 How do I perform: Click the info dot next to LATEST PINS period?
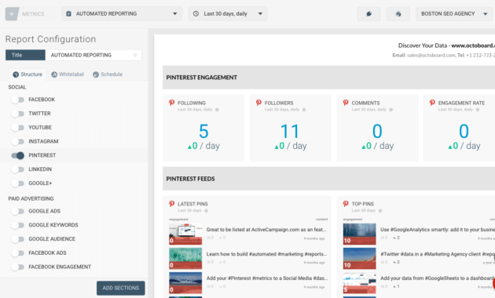[206, 211]
